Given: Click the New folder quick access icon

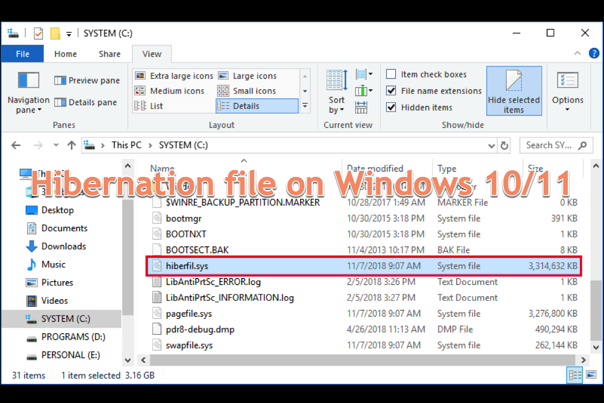Looking at the screenshot, I should [x=55, y=34].
